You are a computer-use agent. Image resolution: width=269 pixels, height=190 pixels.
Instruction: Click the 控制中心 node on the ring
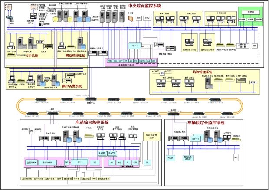click(91, 99)
